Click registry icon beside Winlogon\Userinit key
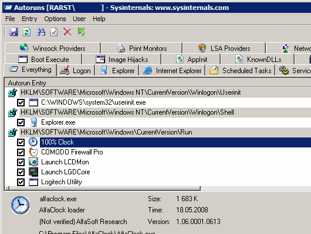Viewport: 311px width, 234px height. (13, 92)
